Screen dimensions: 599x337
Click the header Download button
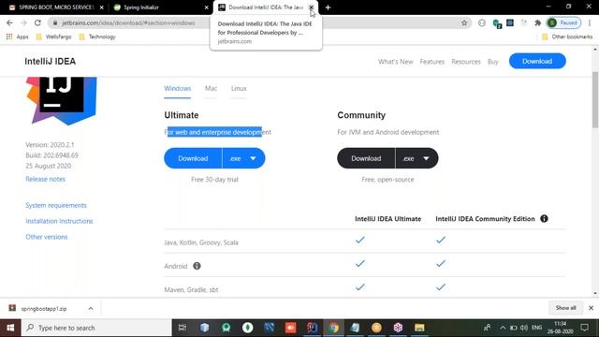tap(537, 61)
